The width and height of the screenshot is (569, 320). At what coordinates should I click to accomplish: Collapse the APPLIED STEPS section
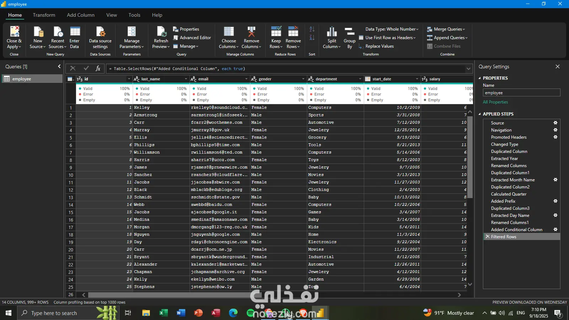479,114
